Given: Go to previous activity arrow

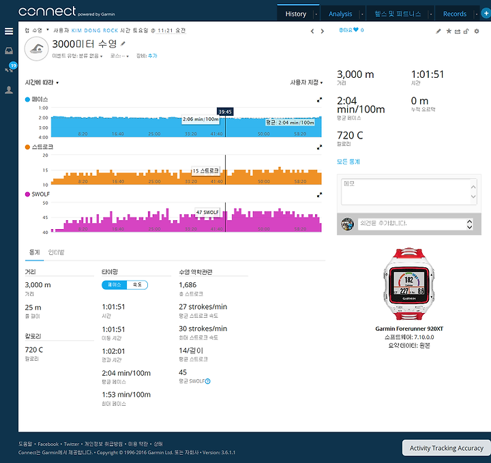Looking at the screenshot, I should (x=312, y=31).
